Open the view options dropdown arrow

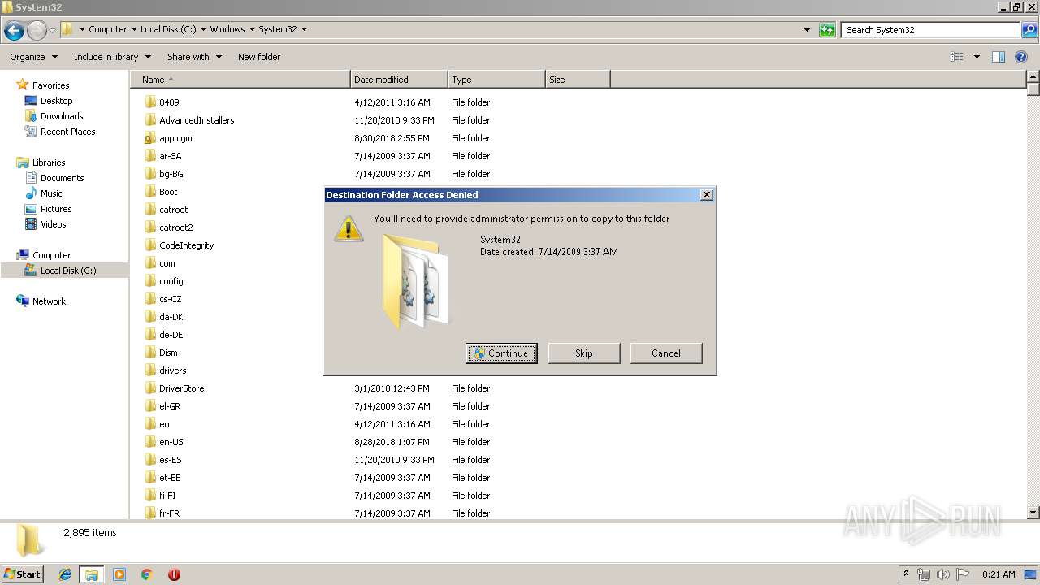click(977, 57)
